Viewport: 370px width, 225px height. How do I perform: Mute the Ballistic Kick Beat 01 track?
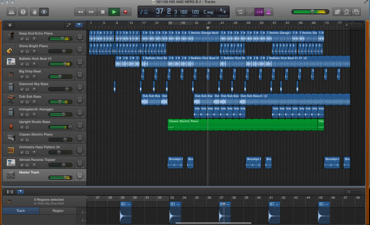tap(22, 64)
